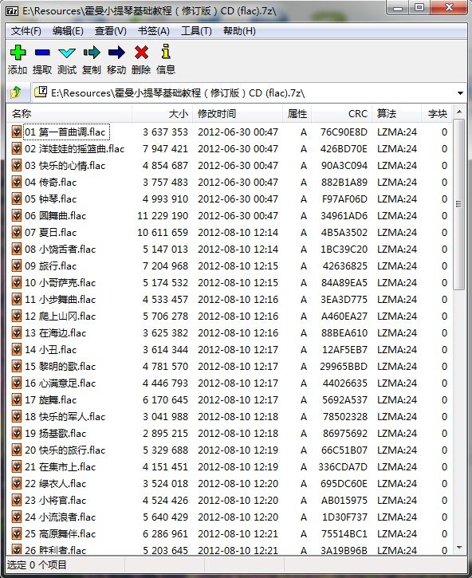The image size is (472, 578).
Task: Select file 24 小流浪者.flac
Action: click(60, 517)
